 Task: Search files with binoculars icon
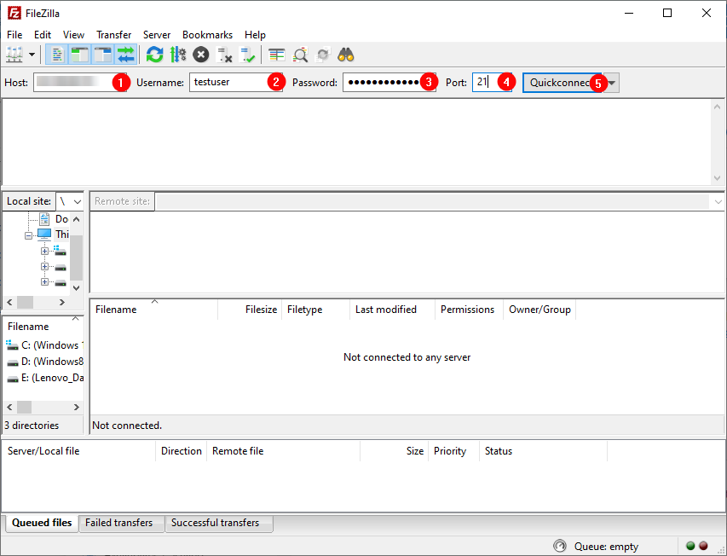tap(346, 55)
